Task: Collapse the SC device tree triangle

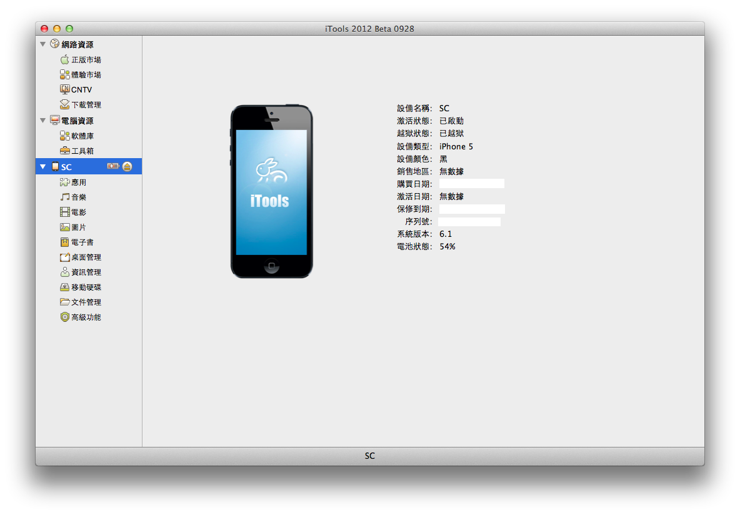Action: 42,167
